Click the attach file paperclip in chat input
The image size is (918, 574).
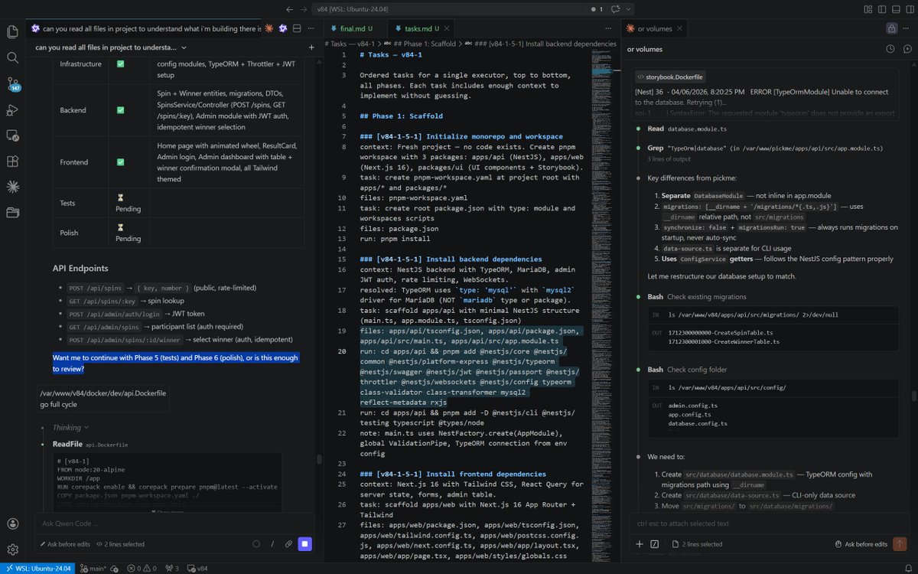click(x=288, y=543)
